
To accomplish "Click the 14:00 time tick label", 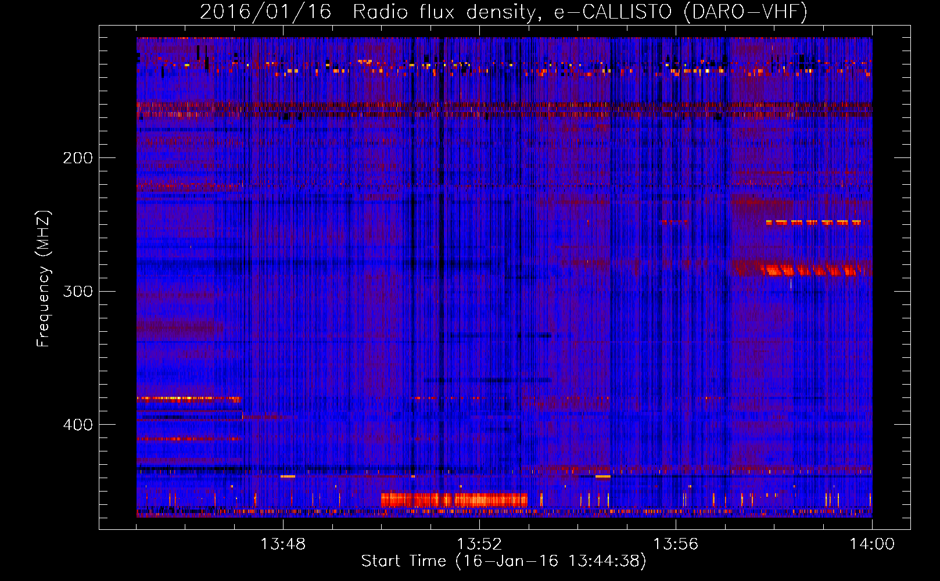I will point(872,544).
